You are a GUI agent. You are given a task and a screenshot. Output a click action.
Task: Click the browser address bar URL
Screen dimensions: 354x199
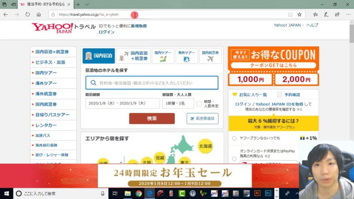[88, 15]
